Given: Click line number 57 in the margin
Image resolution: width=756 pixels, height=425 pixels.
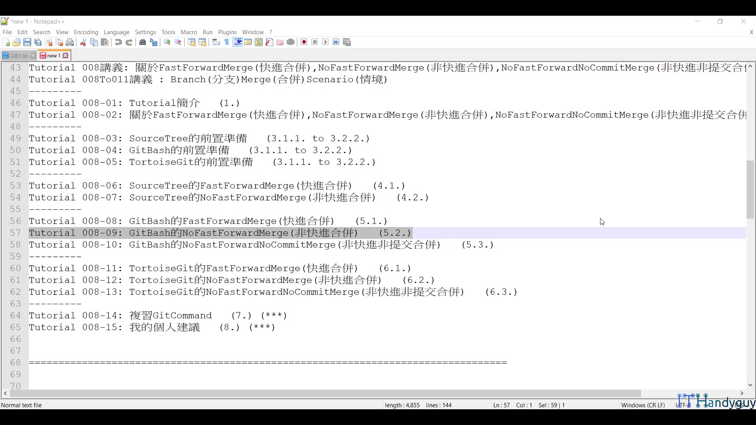Looking at the screenshot, I should [x=15, y=233].
